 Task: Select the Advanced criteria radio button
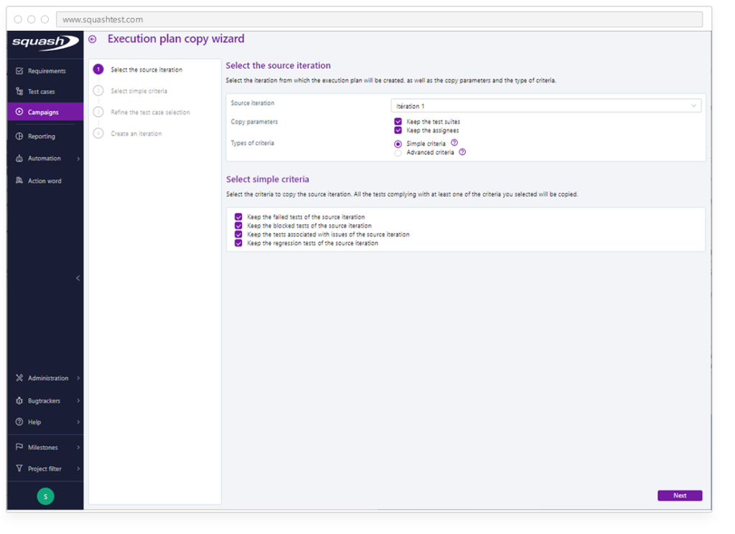pos(398,153)
